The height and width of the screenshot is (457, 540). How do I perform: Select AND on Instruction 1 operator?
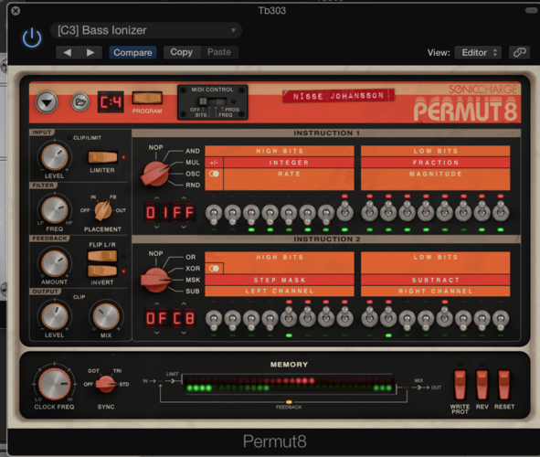pos(193,151)
